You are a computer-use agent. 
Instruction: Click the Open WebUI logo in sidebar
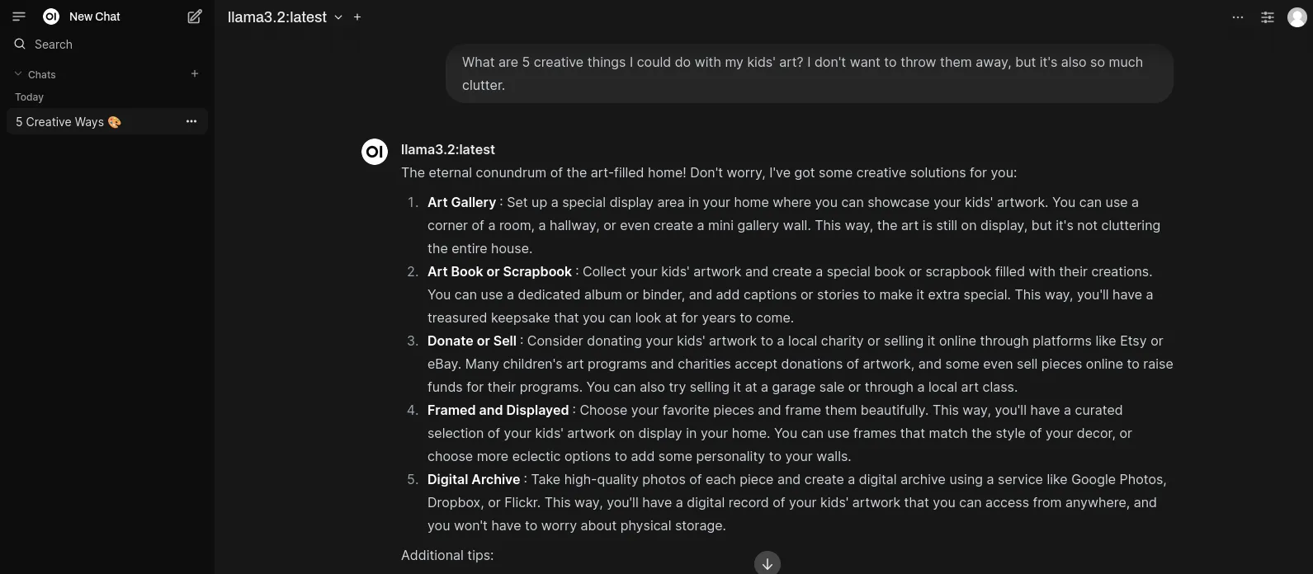(51, 16)
